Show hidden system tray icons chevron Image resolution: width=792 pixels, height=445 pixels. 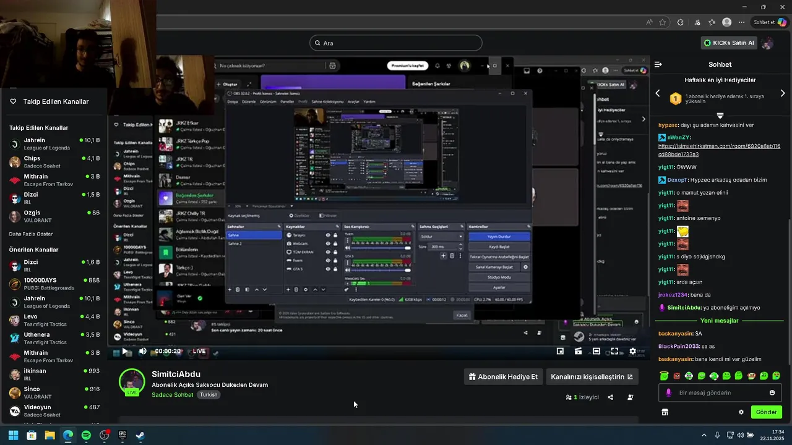click(x=704, y=435)
